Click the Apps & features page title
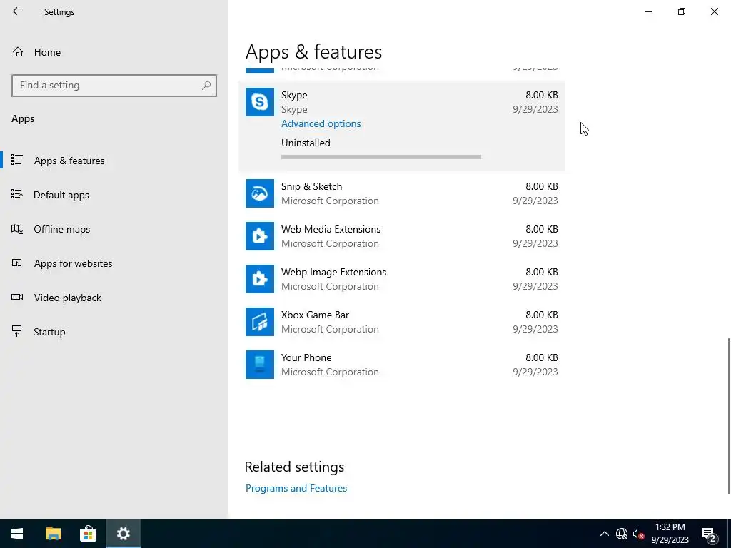The height and width of the screenshot is (548, 731). (x=313, y=51)
